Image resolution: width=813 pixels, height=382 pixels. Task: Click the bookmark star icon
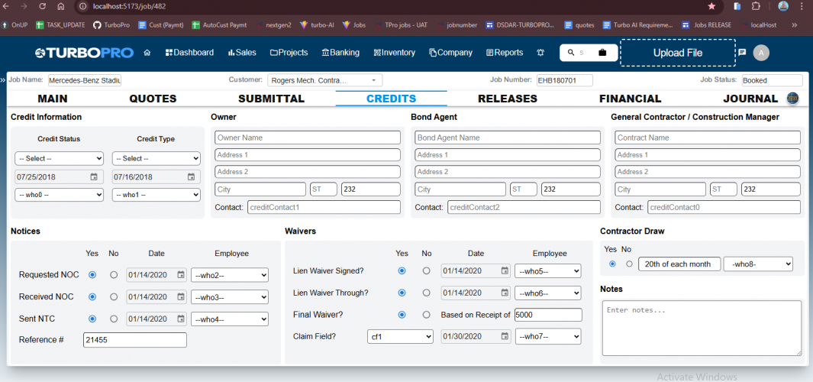pyautogui.click(x=711, y=6)
